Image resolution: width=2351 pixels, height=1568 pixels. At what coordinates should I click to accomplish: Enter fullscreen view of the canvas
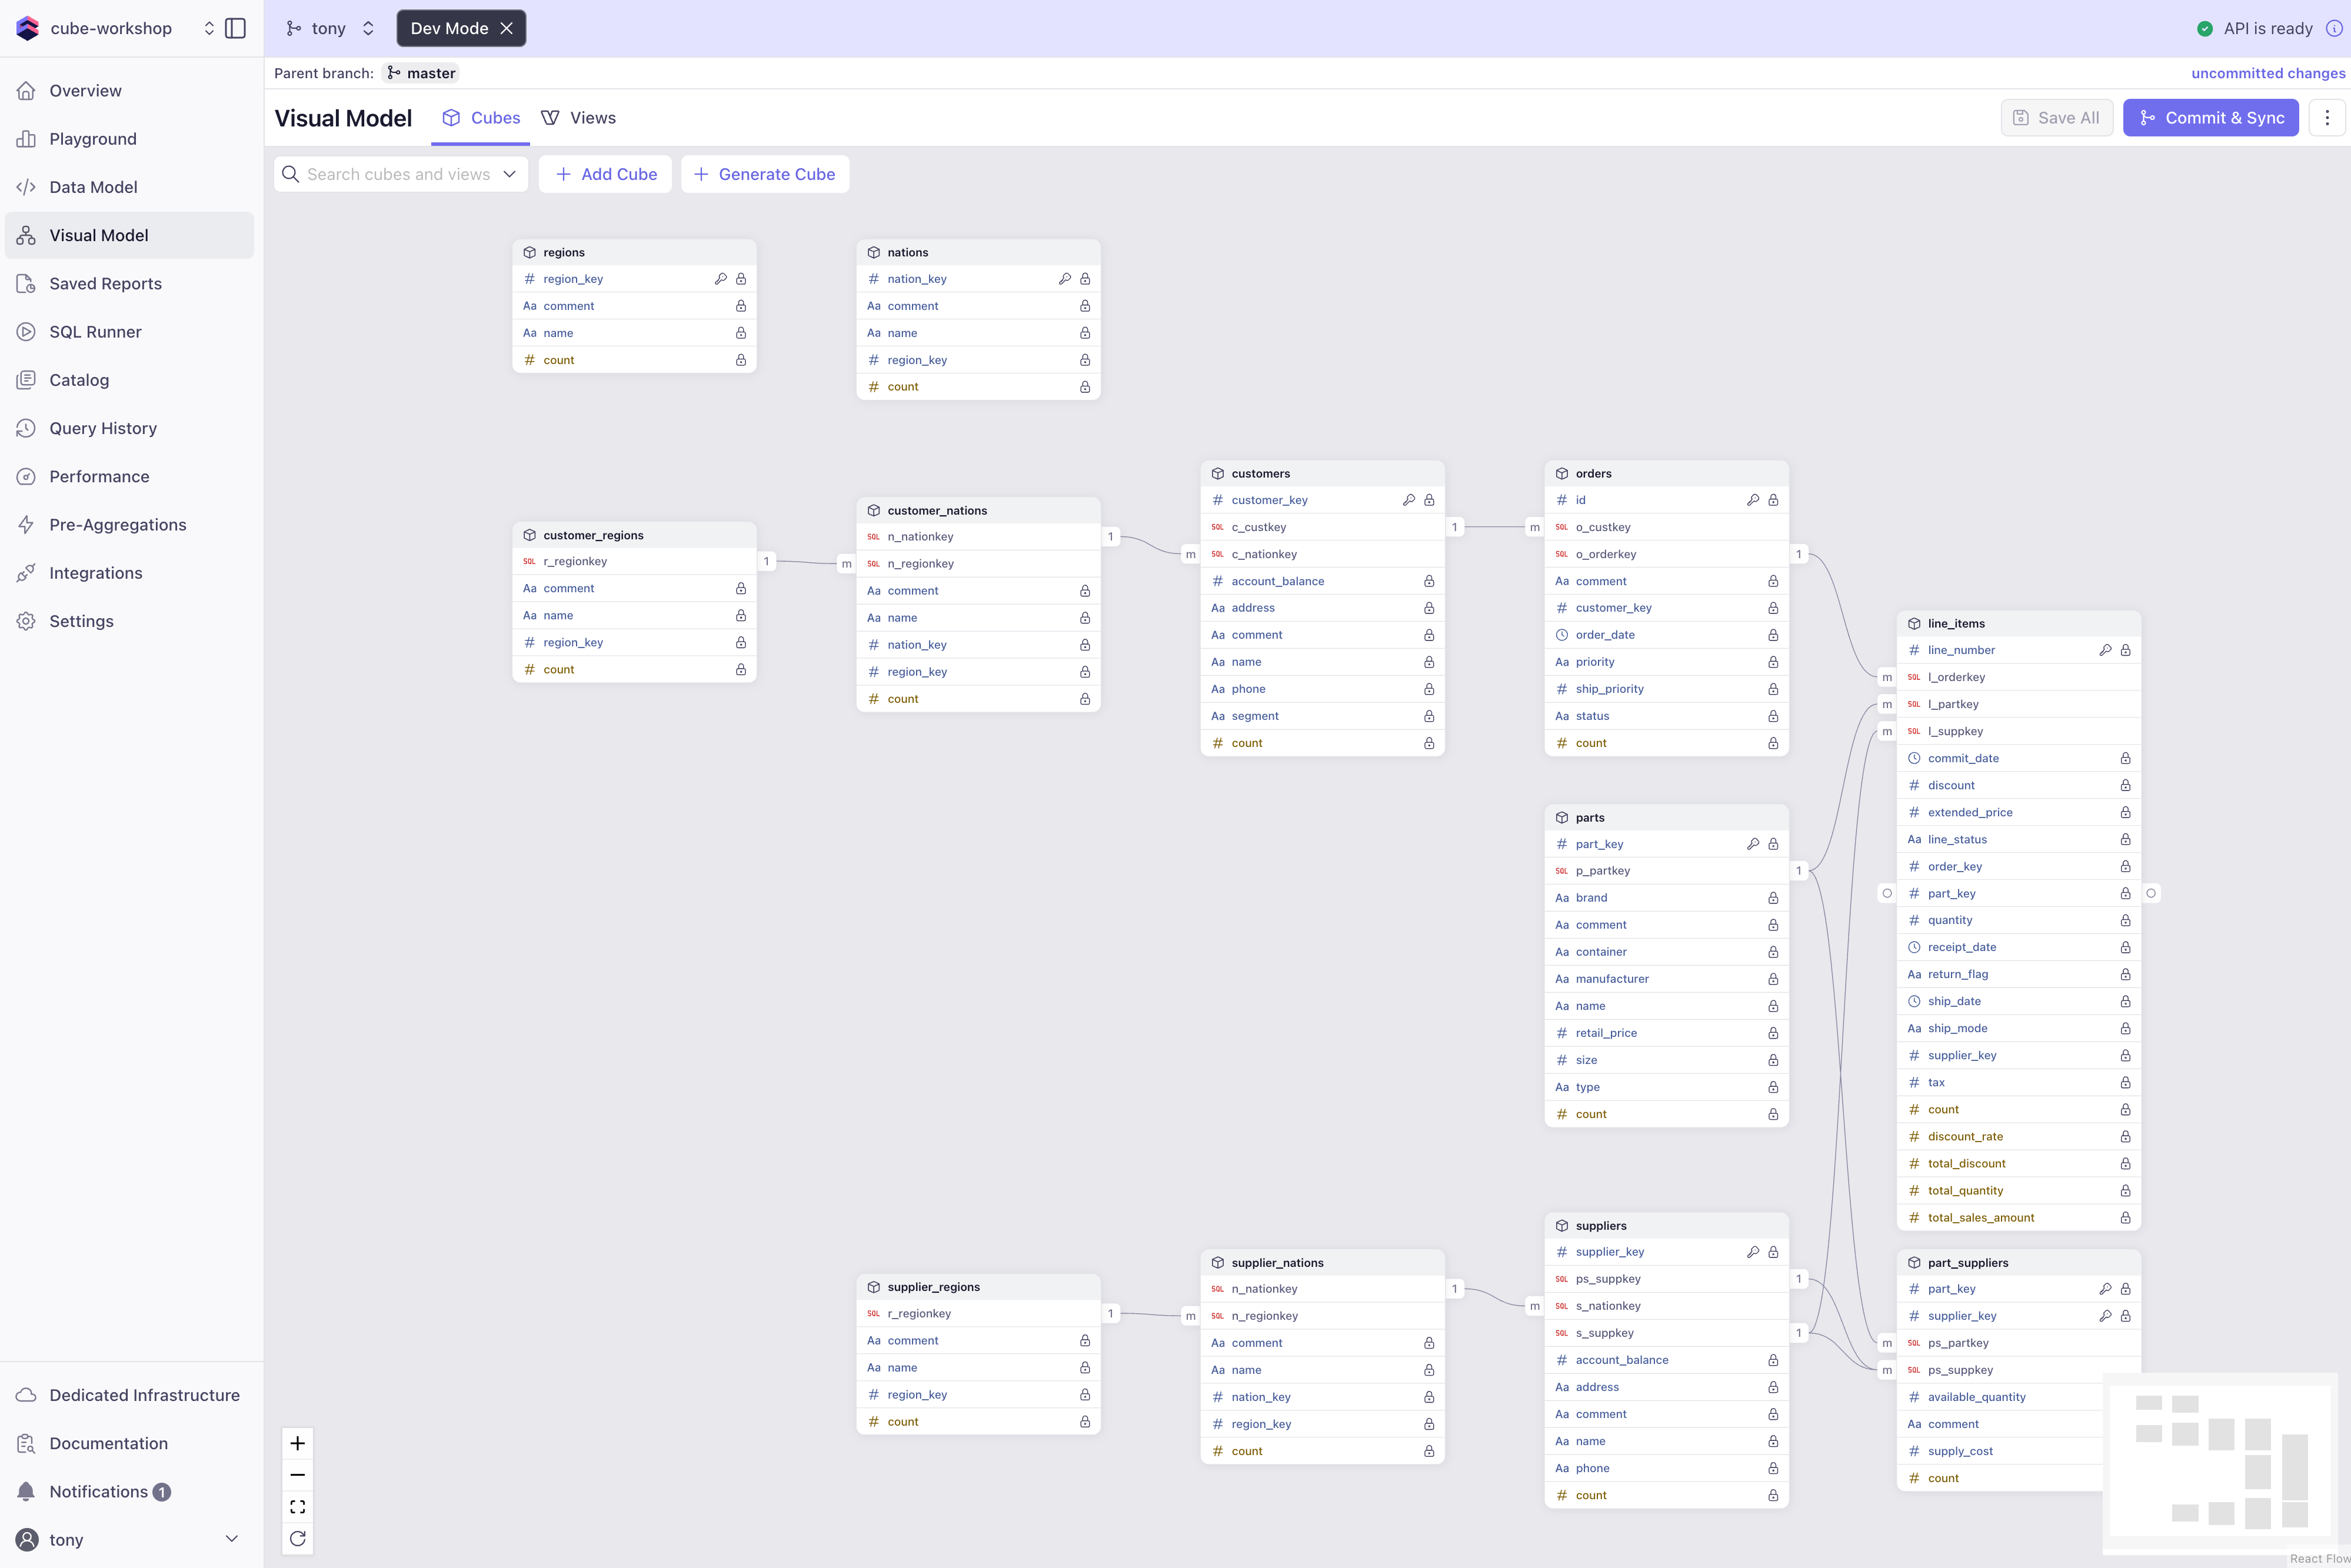tap(297, 1507)
